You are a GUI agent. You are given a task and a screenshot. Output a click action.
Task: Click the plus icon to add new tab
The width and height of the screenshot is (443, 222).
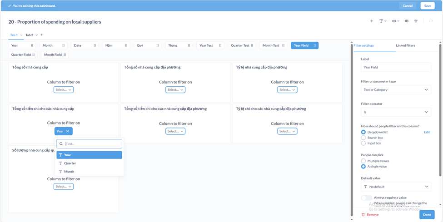point(41,35)
